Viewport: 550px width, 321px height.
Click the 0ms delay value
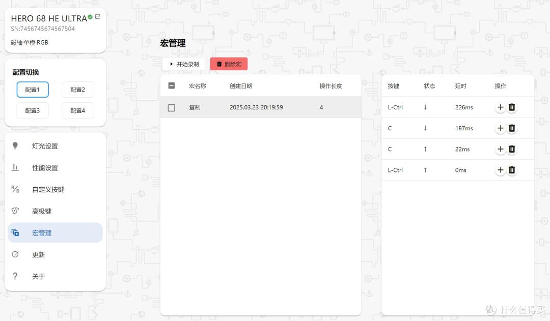(x=460, y=170)
